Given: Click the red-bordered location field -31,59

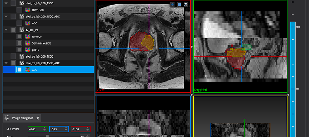Looking at the screenshot, I should click(80, 129).
